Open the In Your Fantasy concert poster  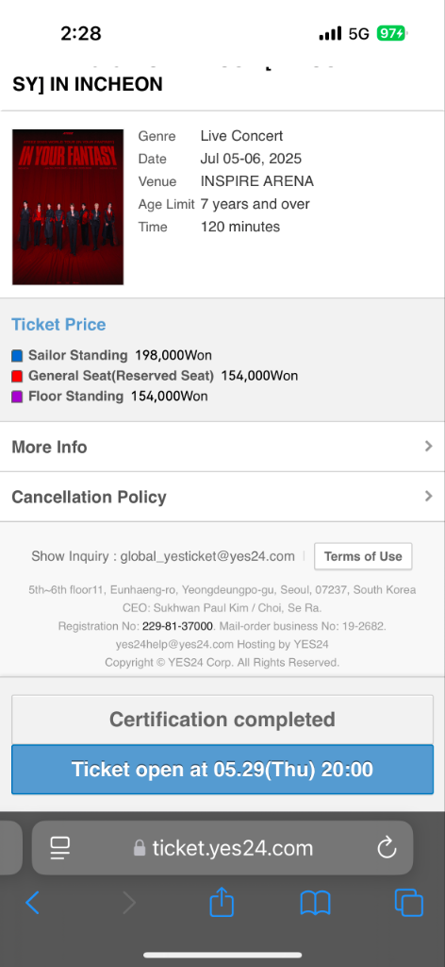[x=68, y=207]
